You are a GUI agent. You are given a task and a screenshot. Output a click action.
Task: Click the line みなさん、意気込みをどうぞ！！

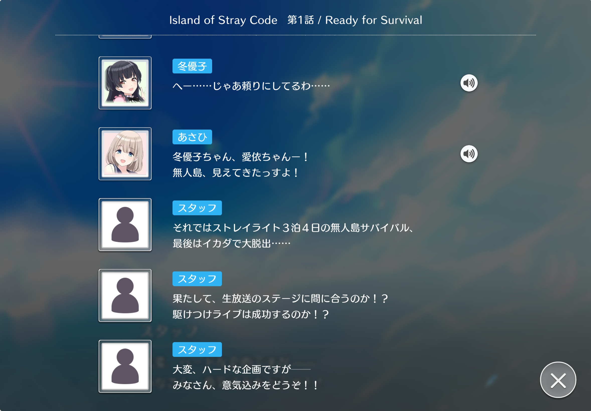pos(245,385)
